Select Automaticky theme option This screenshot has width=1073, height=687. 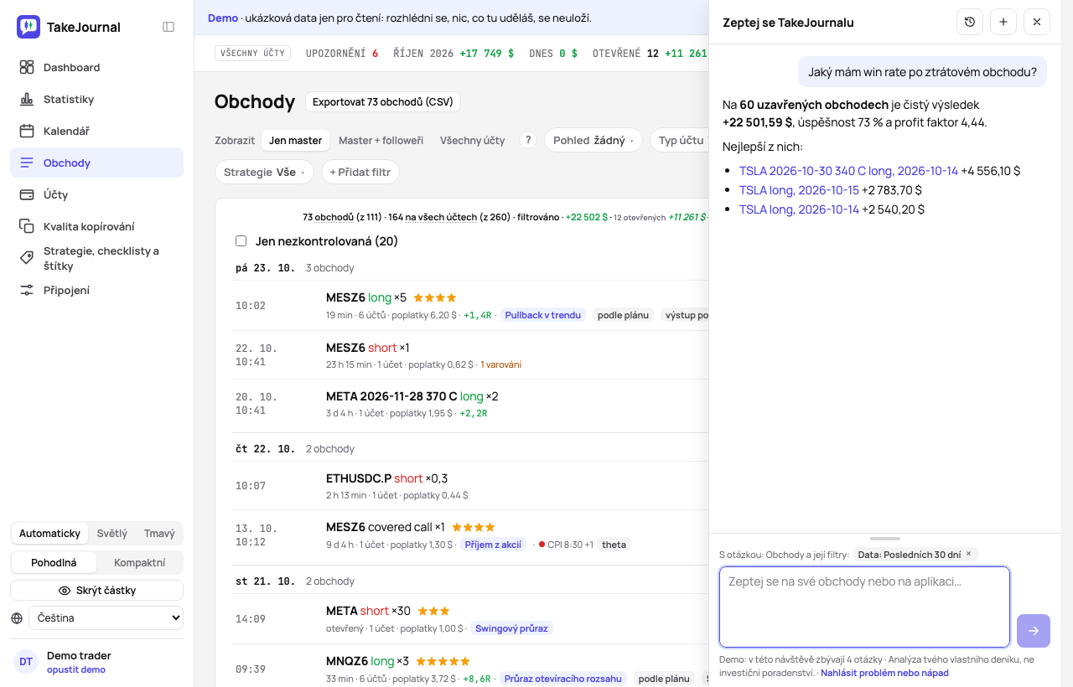(x=49, y=534)
